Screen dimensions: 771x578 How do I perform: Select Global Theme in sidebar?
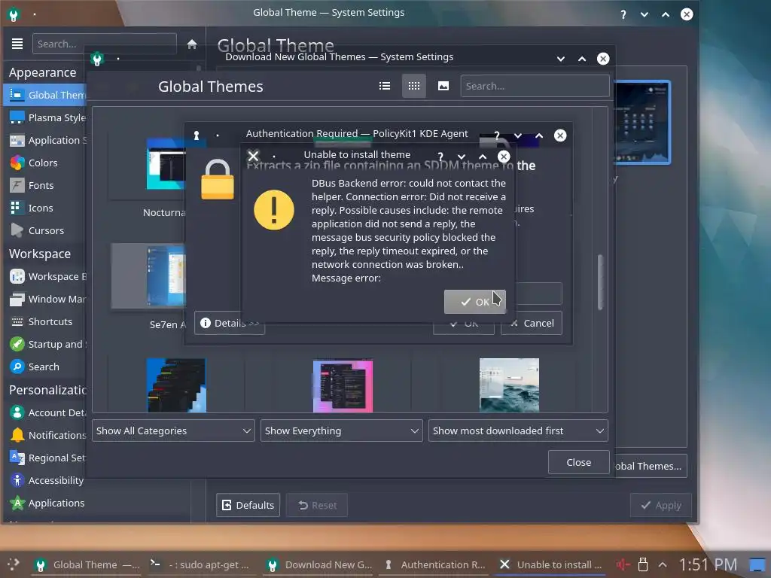click(45, 95)
